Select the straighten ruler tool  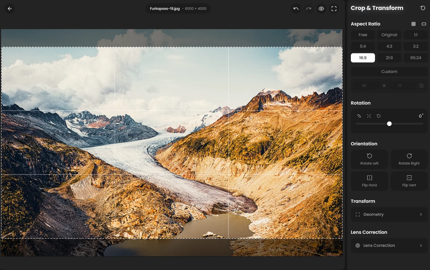pos(359,116)
